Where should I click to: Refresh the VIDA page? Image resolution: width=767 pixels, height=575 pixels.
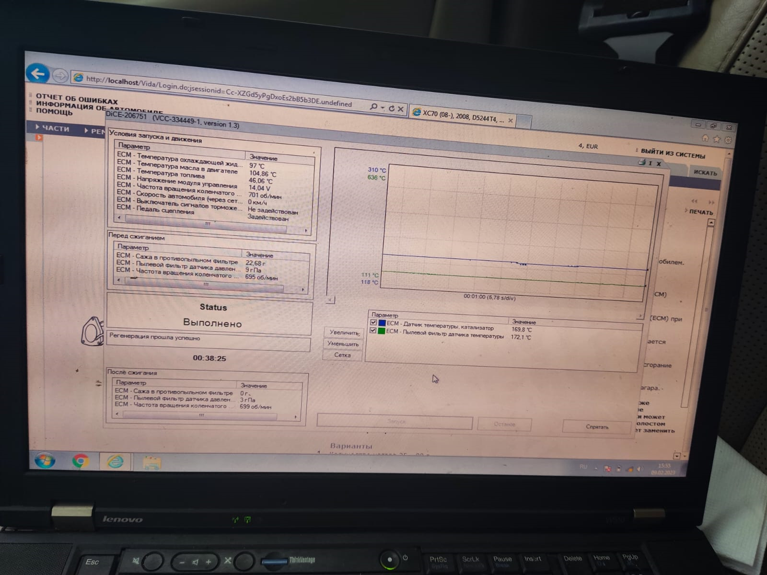(391, 108)
